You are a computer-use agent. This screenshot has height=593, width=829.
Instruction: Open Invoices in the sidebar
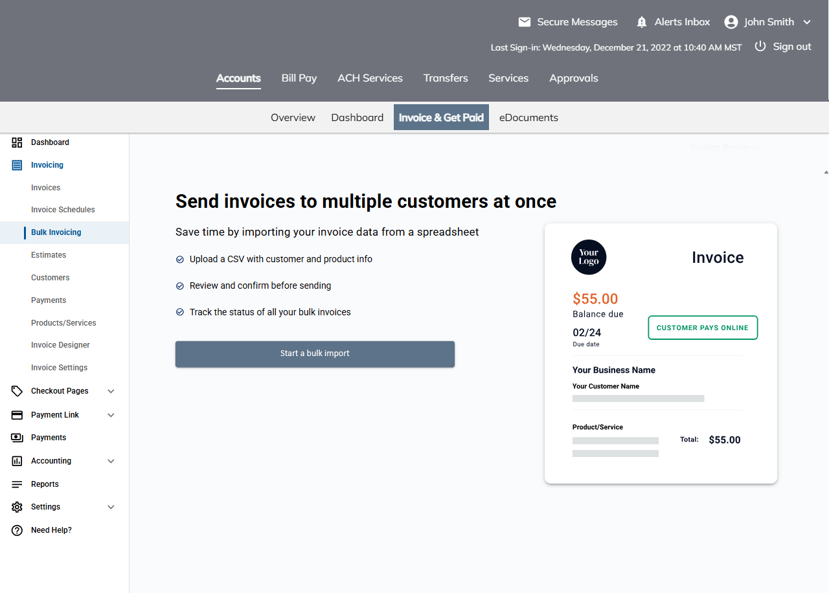(x=45, y=188)
